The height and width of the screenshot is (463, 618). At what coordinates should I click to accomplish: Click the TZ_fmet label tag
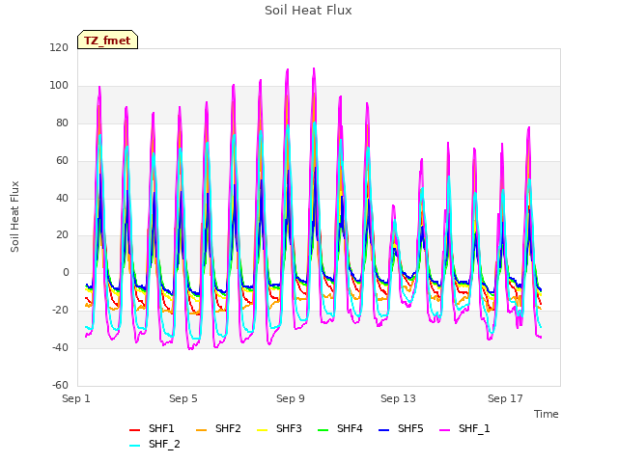[x=107, y=40]
